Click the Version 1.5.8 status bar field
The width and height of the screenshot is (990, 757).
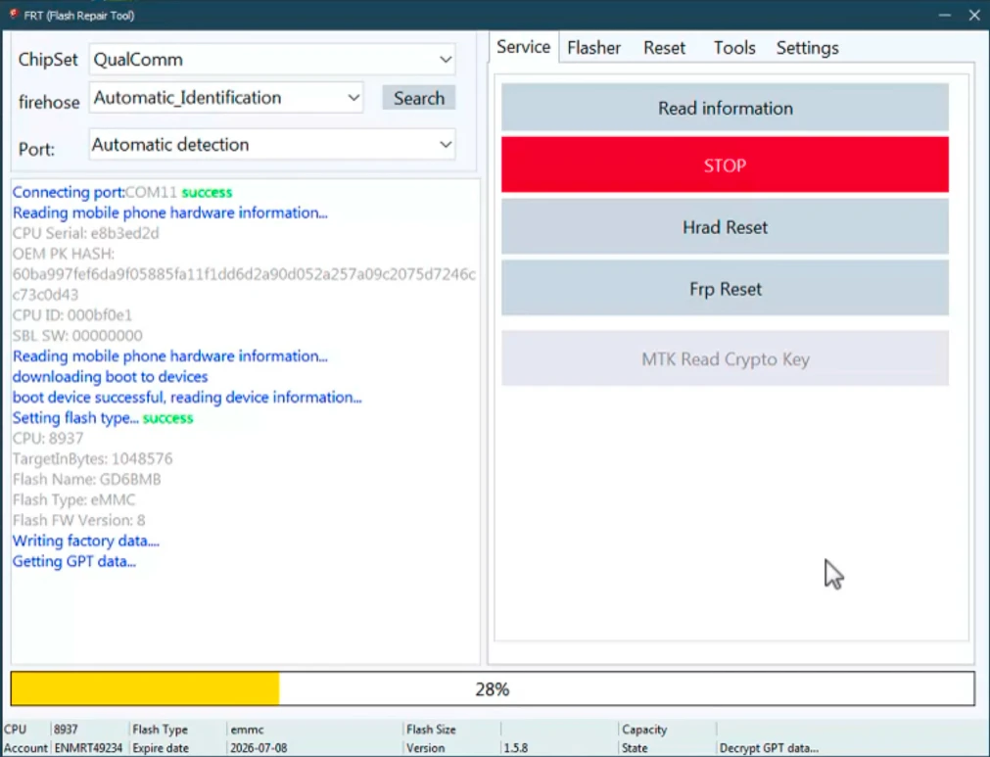516,748
